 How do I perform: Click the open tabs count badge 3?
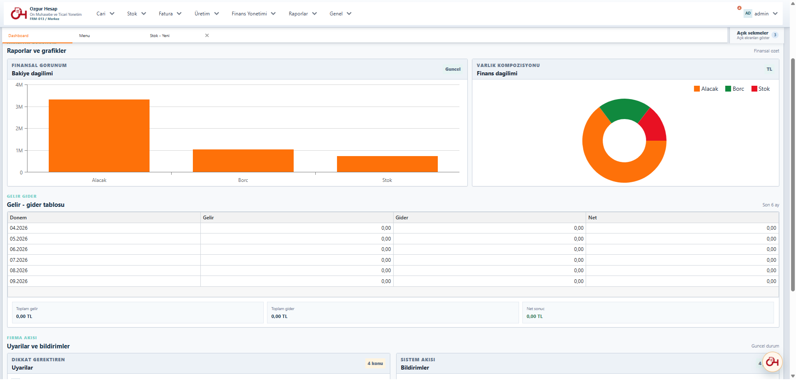[x=775, y=35]
